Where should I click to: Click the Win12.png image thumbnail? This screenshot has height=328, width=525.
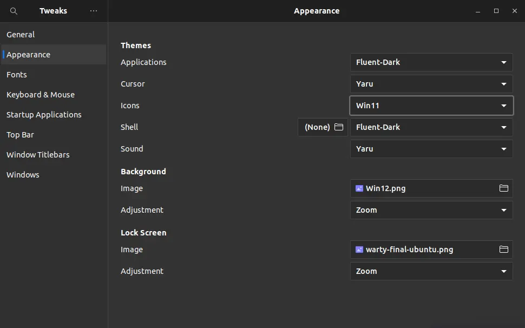(x=359, y=188)
